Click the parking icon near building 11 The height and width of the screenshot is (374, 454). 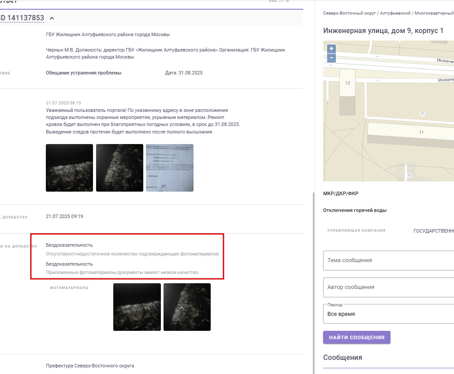coord(422,114)
